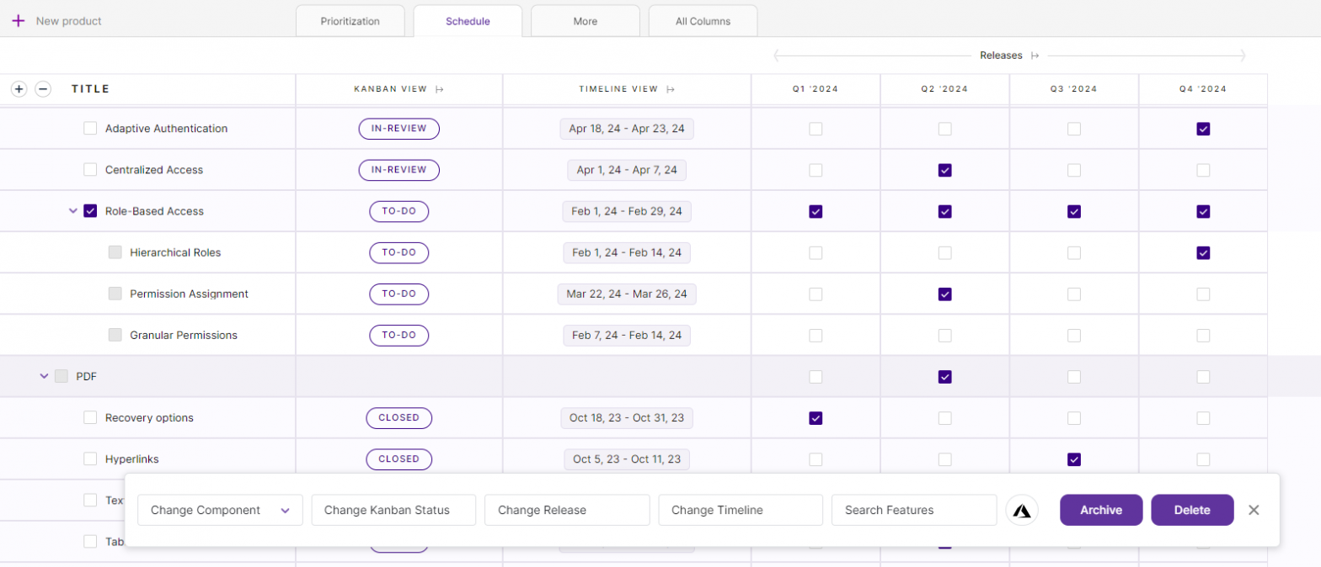Close the bulk action toolbar with X
The image size is (1321, 567).
(x=1254, y=510)
